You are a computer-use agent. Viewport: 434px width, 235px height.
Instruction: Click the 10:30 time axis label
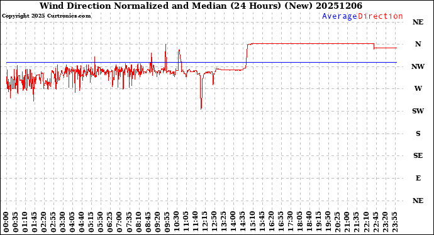176,222
